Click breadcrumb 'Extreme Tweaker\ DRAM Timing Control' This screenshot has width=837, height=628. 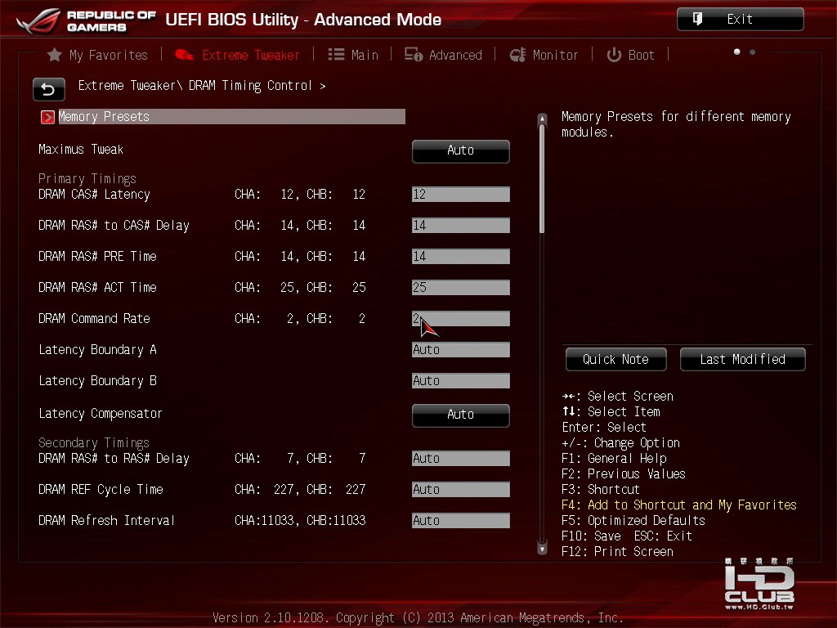pyautogui.click(x=195, y=86)
